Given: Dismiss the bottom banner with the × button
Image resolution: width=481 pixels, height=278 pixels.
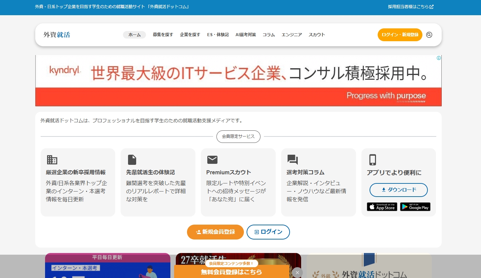Looking at the screenshot, I should click(x=297, y=273).
